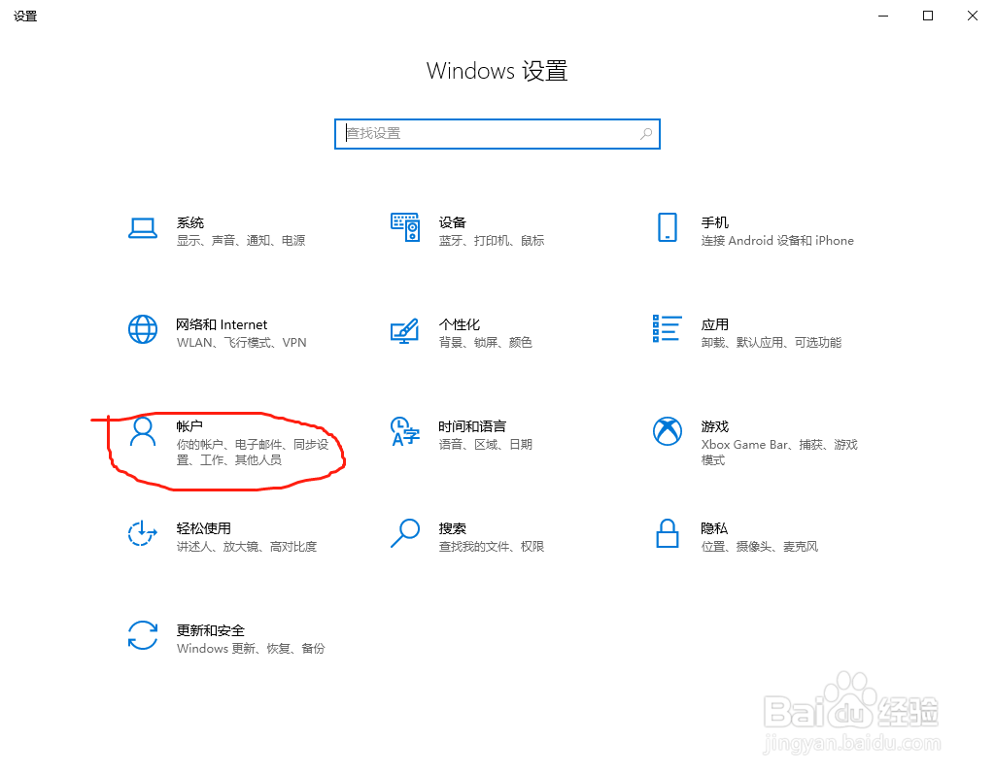Click the magnifier inside the search box
The height and width of the screenshot is (777, 995).
coord(646,134)
